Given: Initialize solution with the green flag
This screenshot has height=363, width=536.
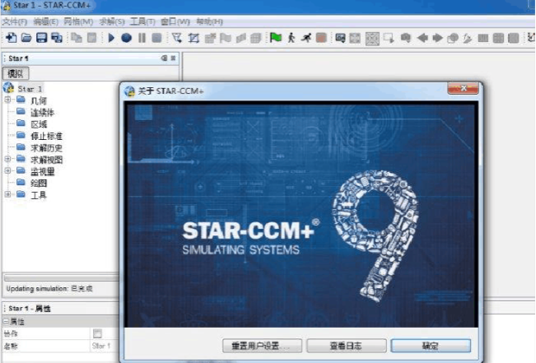Looking at the screenshot, I should click(276, 37).
